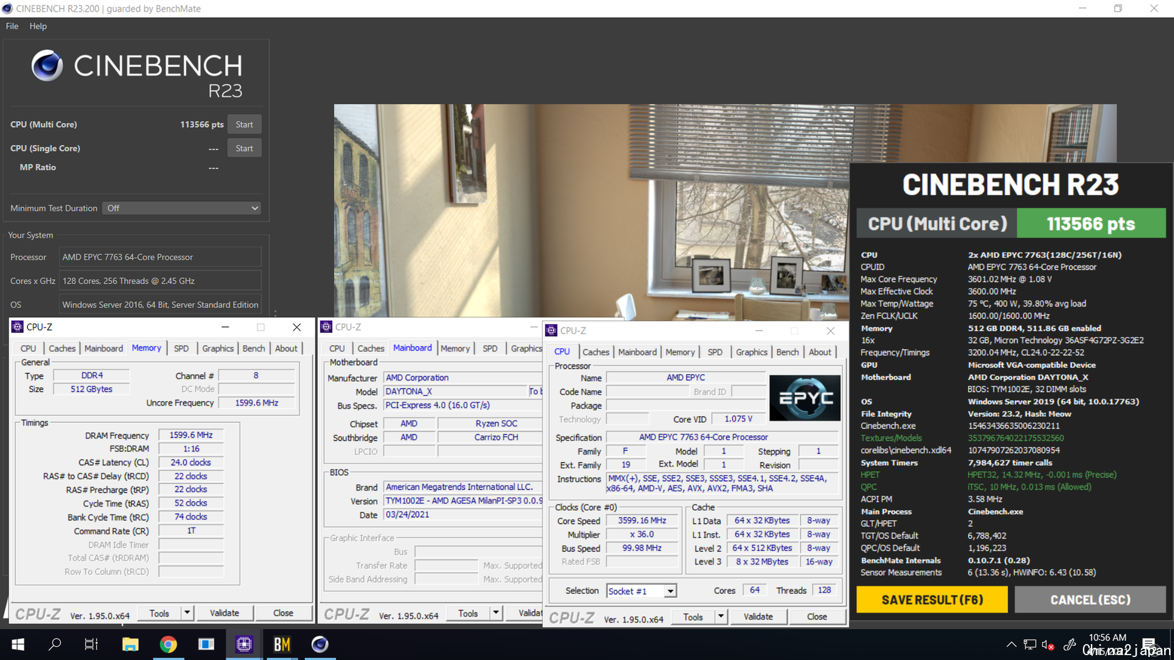Viewport: 1174px width, 660px height.
Task: Open Bench tab in left CPU-Z window
Action: click(x=254, y=348)
